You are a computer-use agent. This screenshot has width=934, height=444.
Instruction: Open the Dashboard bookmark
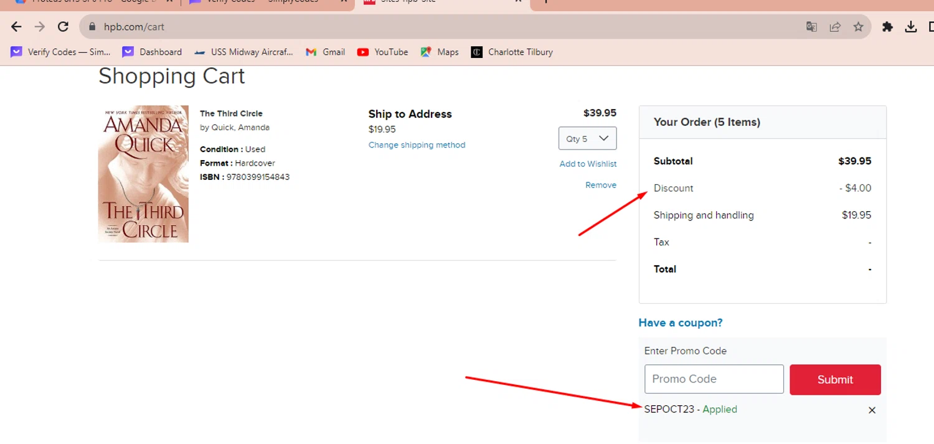tap(152, 52)
